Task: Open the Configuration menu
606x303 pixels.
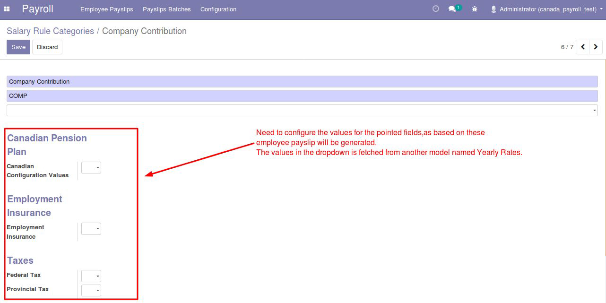Action: pos(218,9)
